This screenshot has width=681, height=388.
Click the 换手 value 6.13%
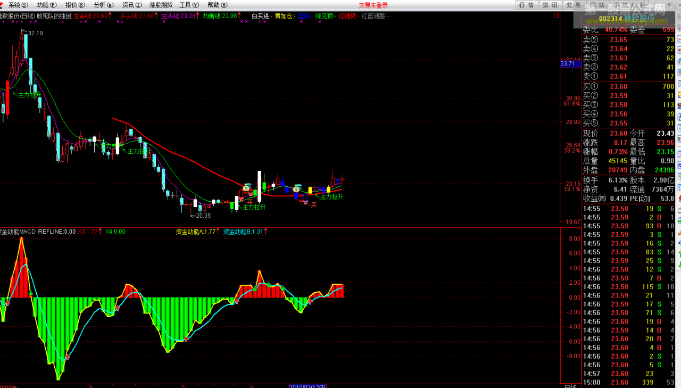(x=617, y=180)
